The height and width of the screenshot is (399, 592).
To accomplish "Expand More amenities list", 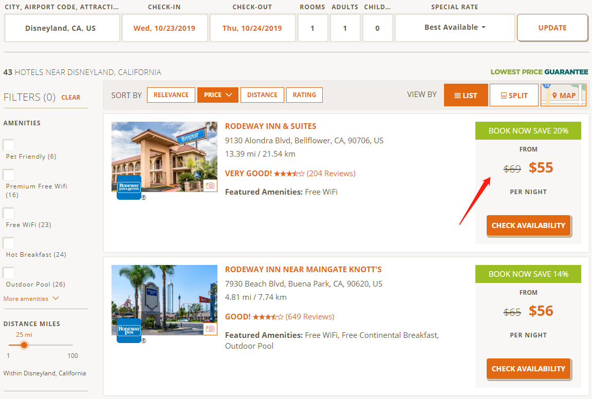I will pos(31,299).
